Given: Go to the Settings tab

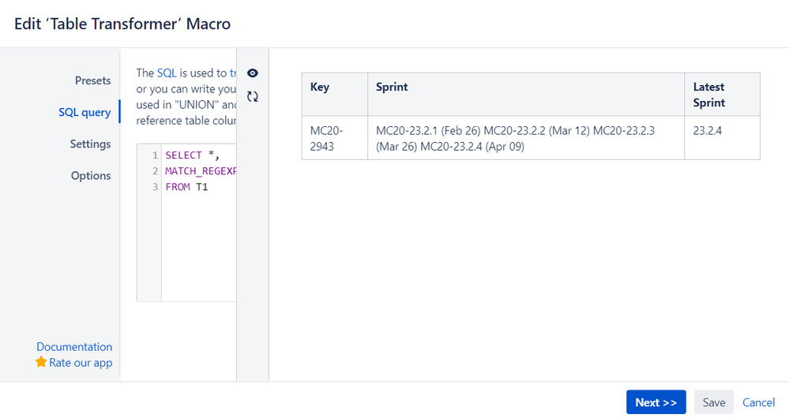Looking at the screenshot, I should 90,144.
